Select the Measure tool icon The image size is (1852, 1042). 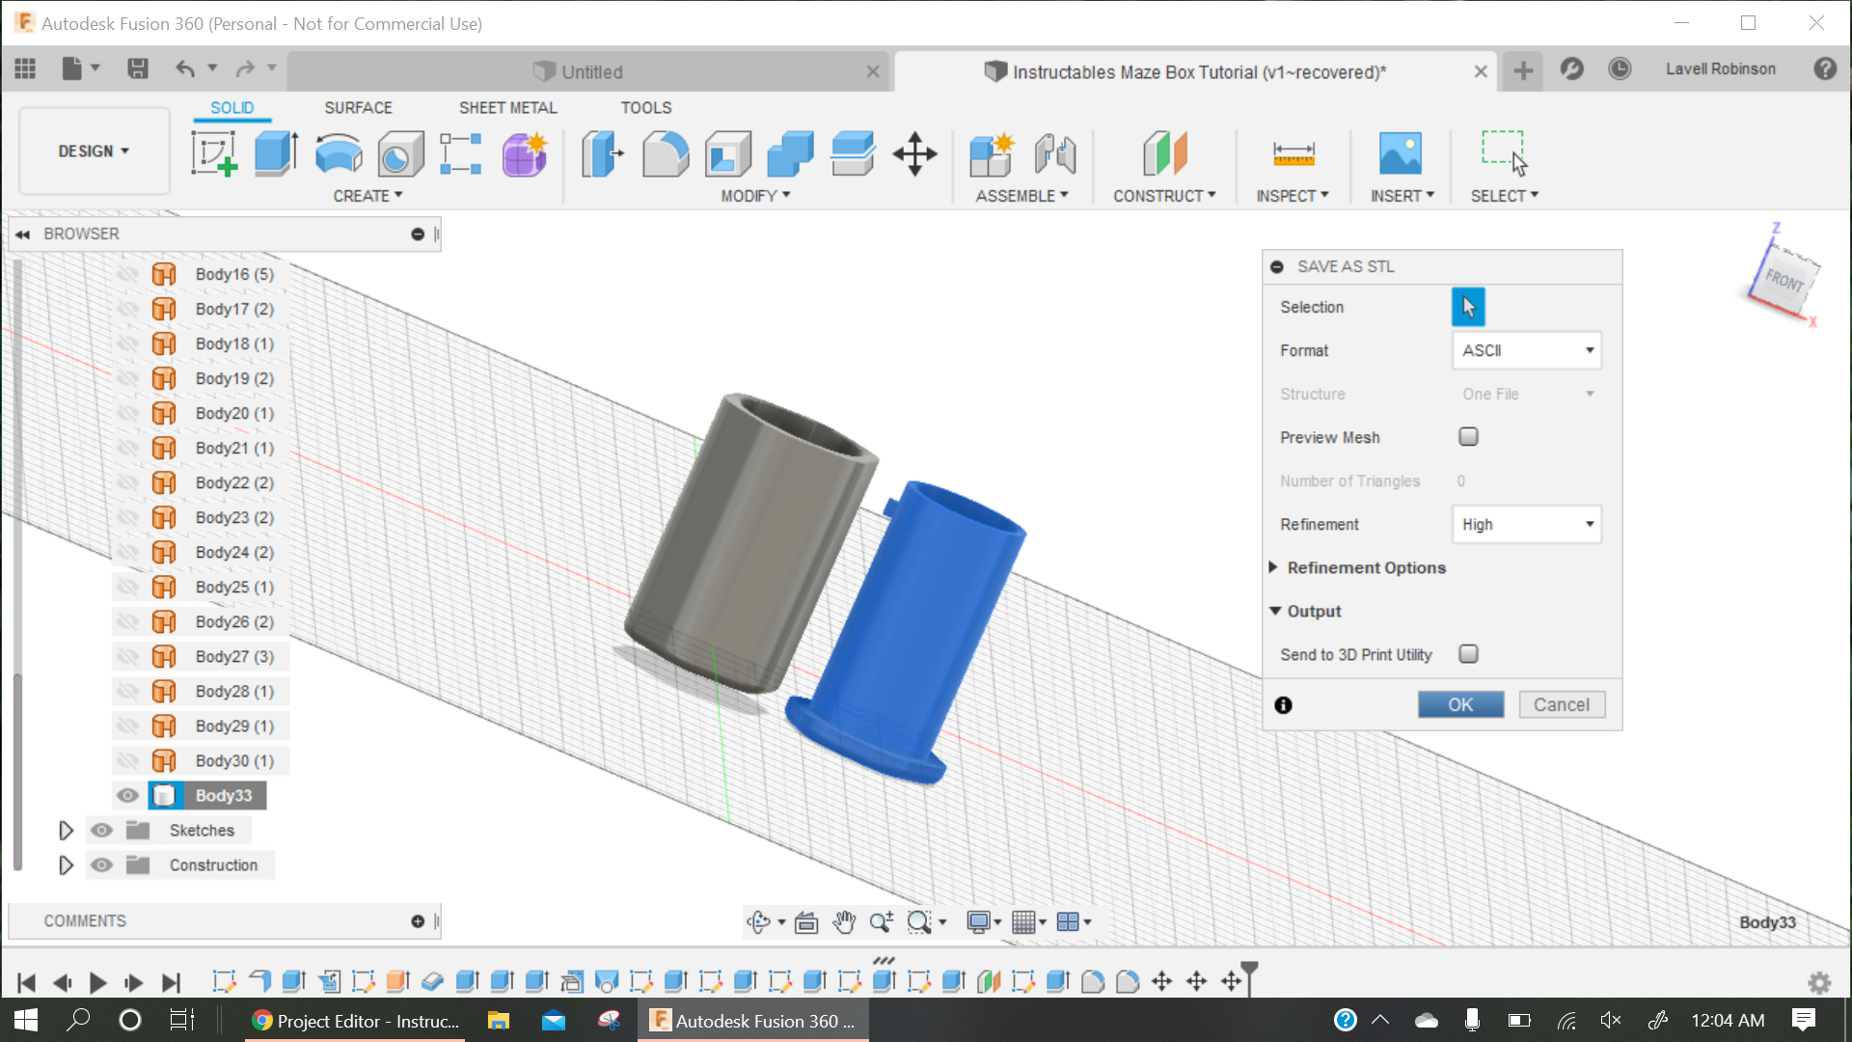pos(1294,154)
